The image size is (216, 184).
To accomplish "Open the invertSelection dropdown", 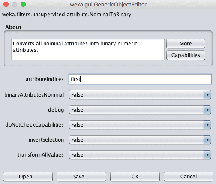I will point(140,139).
